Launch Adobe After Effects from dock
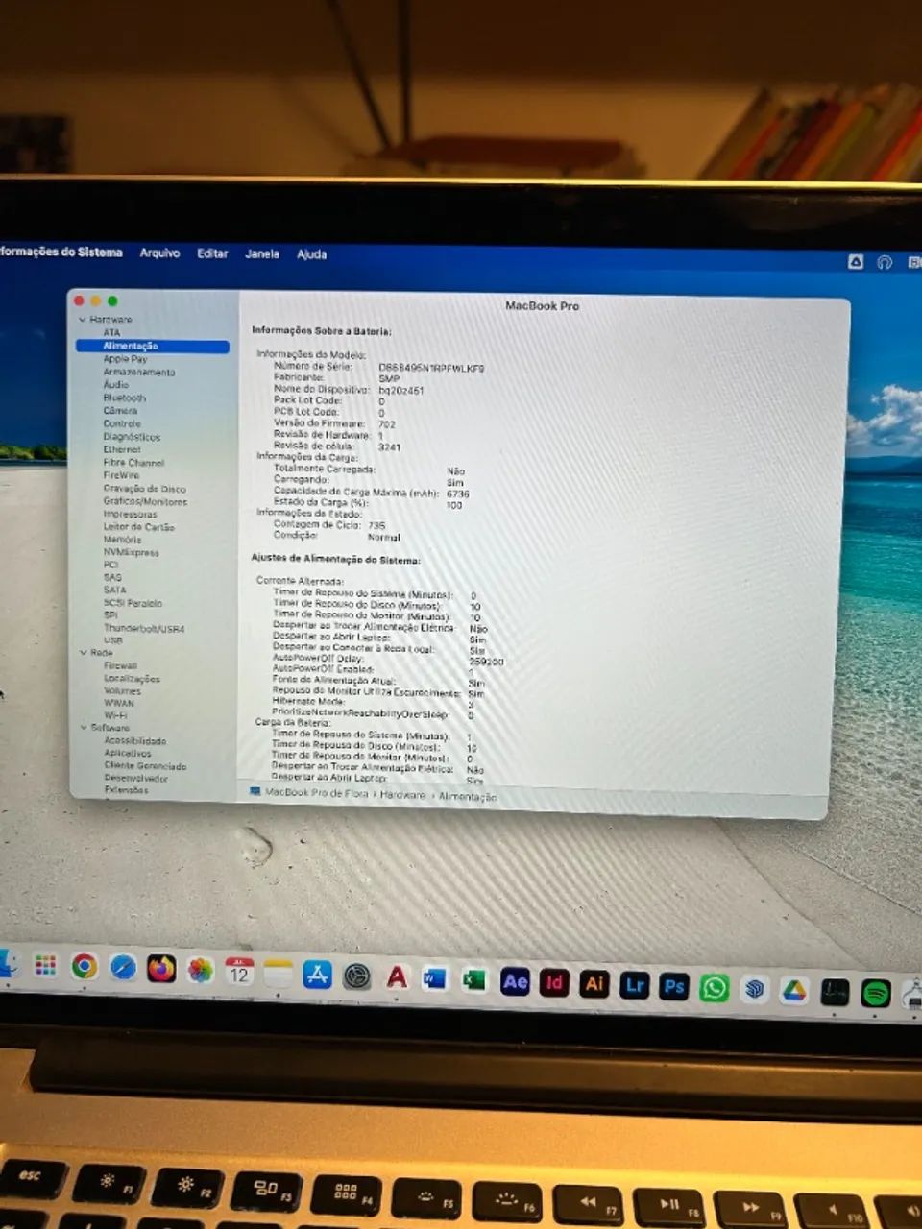The width and height of the screenshot is (922, 1229). click(515, 981)
